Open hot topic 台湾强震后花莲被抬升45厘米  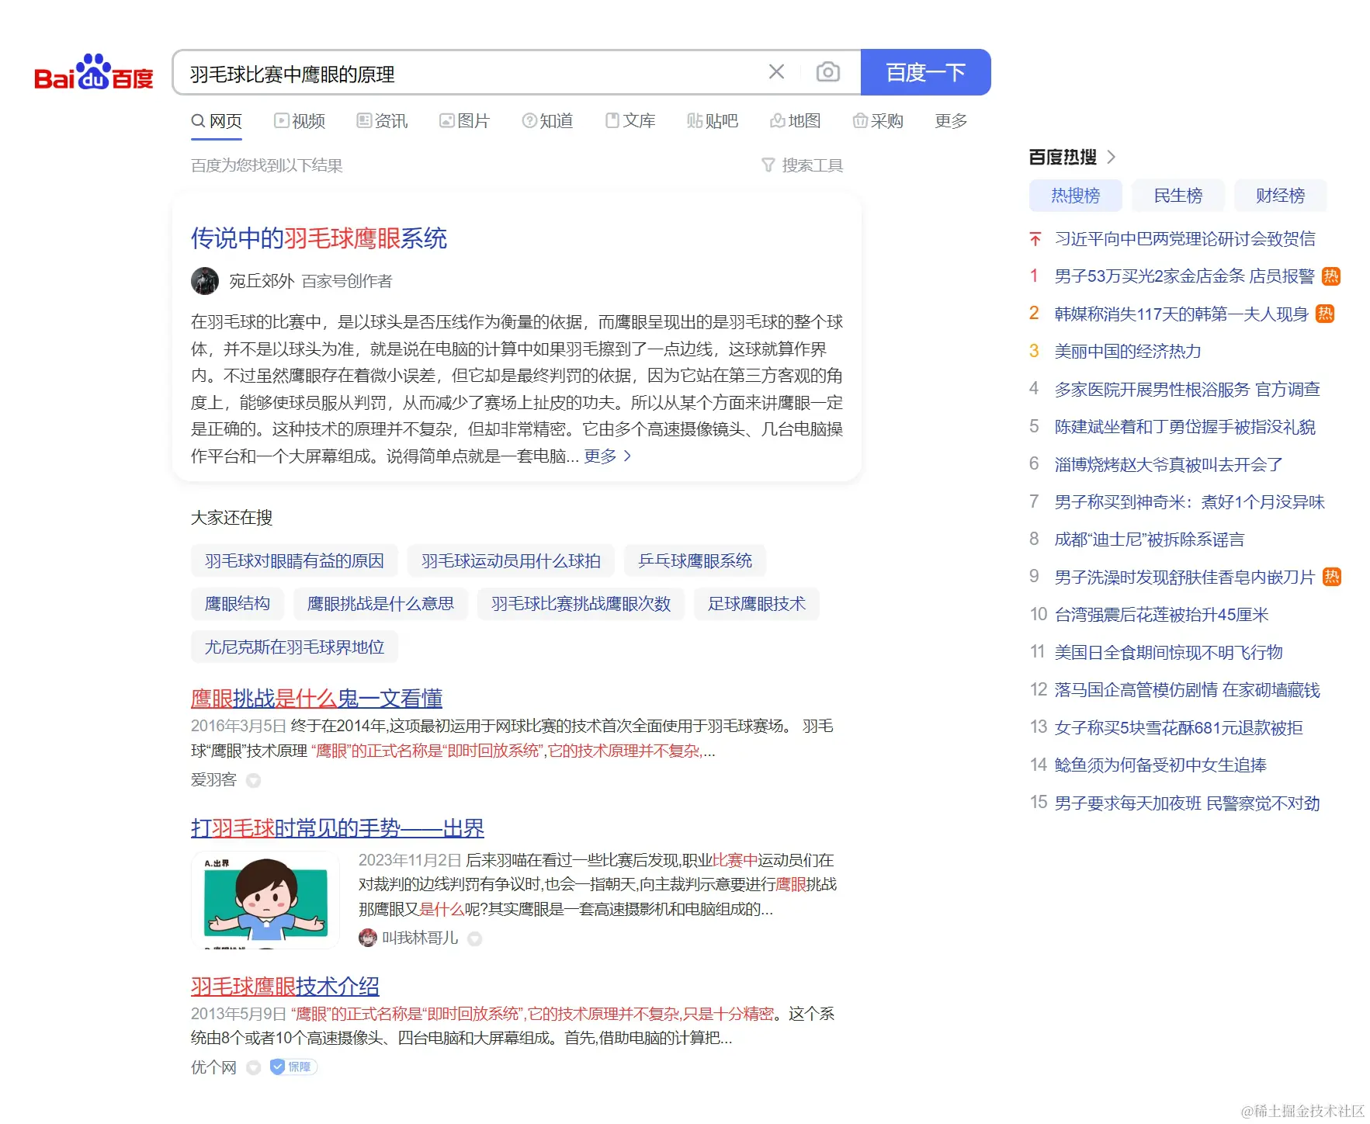coord(1162,615)
